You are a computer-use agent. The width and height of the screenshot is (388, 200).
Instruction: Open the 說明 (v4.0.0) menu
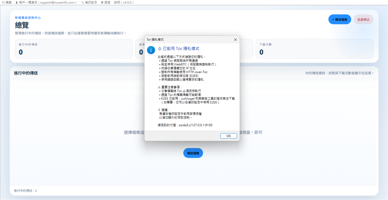point(124,3)
